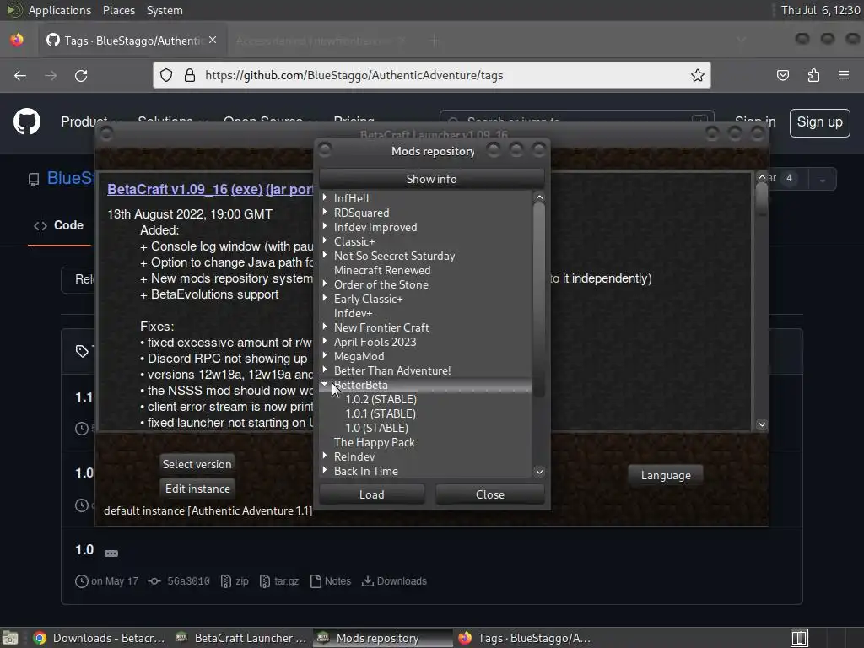
Task: Select April Fools 2023 in mods list
Action: tap(375, 342)
